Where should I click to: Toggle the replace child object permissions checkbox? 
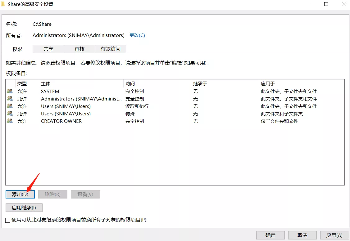[8, 220]
